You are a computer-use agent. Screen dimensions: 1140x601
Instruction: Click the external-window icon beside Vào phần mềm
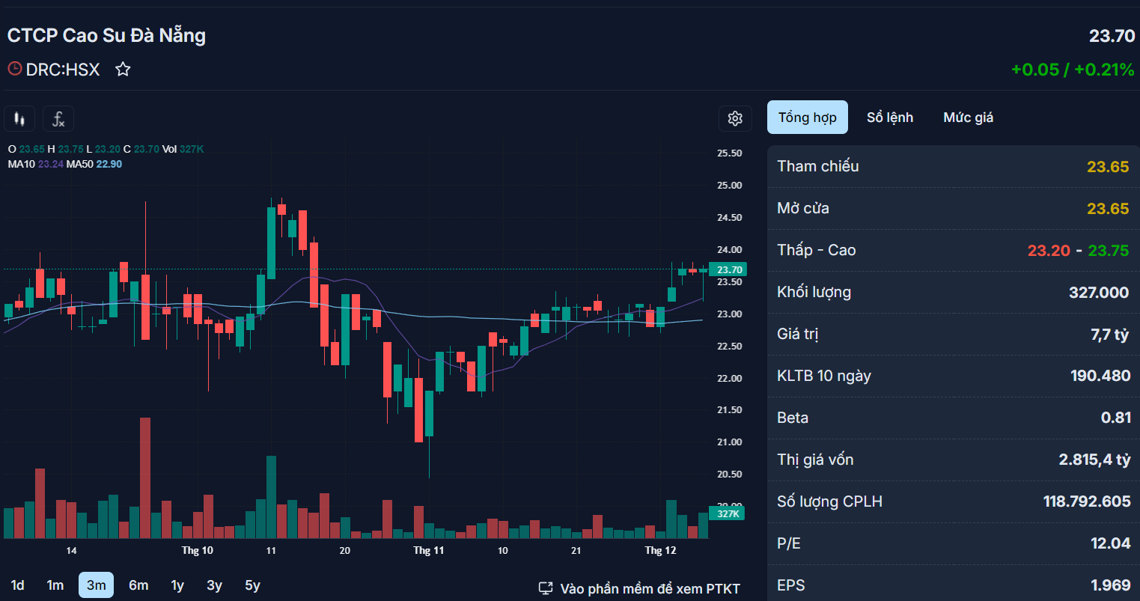[x=546, y=588]
